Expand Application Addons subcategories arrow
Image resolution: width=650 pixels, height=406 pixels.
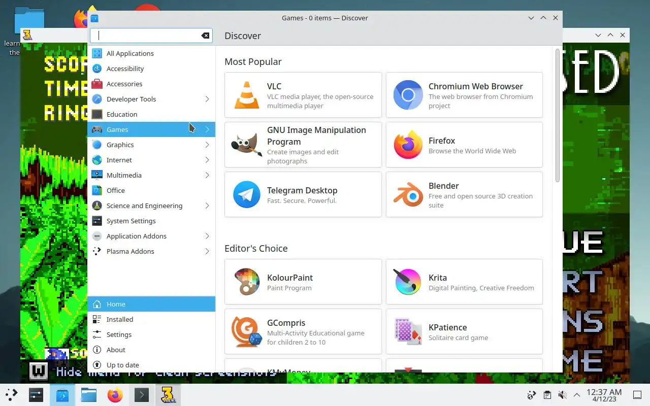click(x=207, y=236)
